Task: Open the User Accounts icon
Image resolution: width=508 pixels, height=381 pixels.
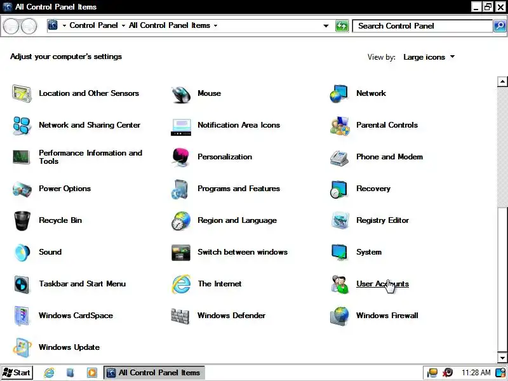Action: tap(340, 284)
